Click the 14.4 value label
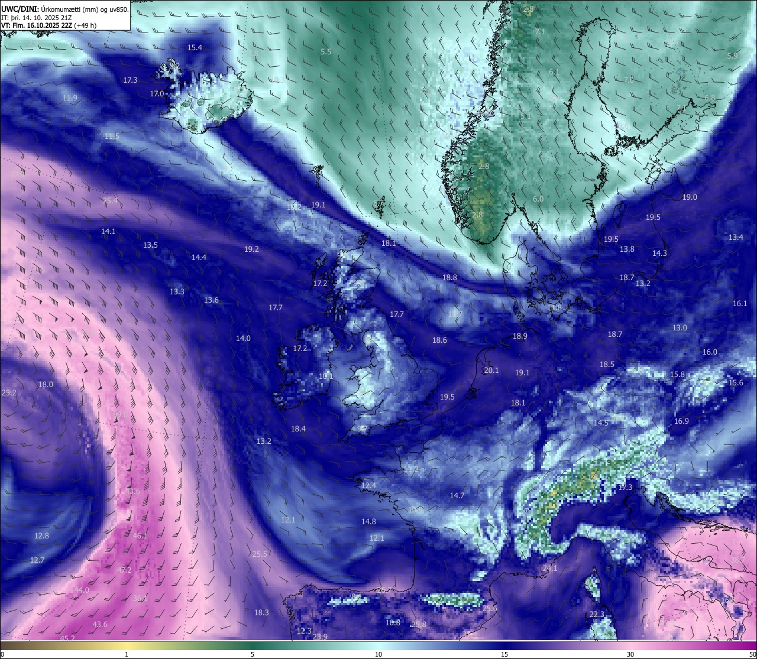Screen dimensions: 757x659 tap(199, 257)
